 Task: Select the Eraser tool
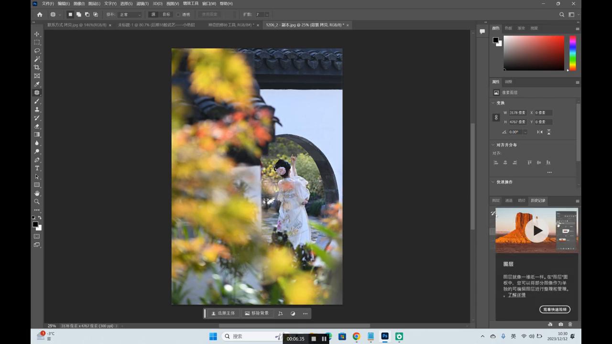point(37,126)
